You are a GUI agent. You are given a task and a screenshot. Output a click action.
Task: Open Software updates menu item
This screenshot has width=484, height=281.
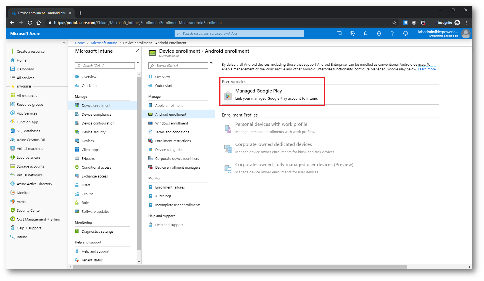102,211
